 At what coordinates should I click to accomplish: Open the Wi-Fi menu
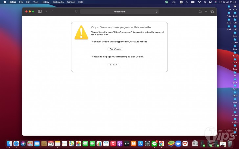tap(199, 2)
